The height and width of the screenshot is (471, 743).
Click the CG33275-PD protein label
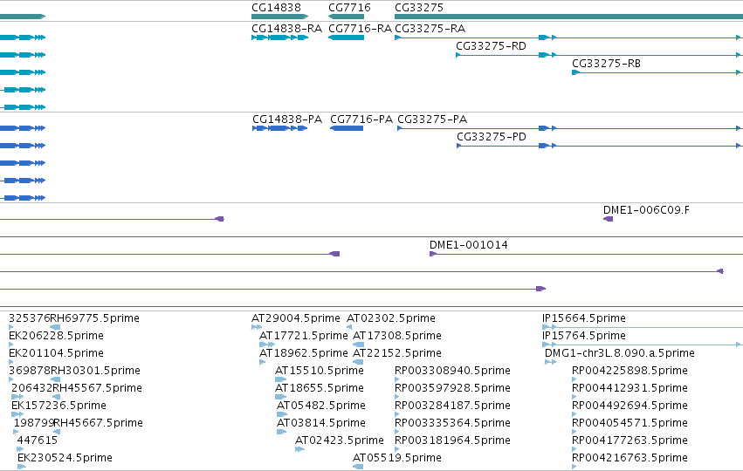(492, 137)
